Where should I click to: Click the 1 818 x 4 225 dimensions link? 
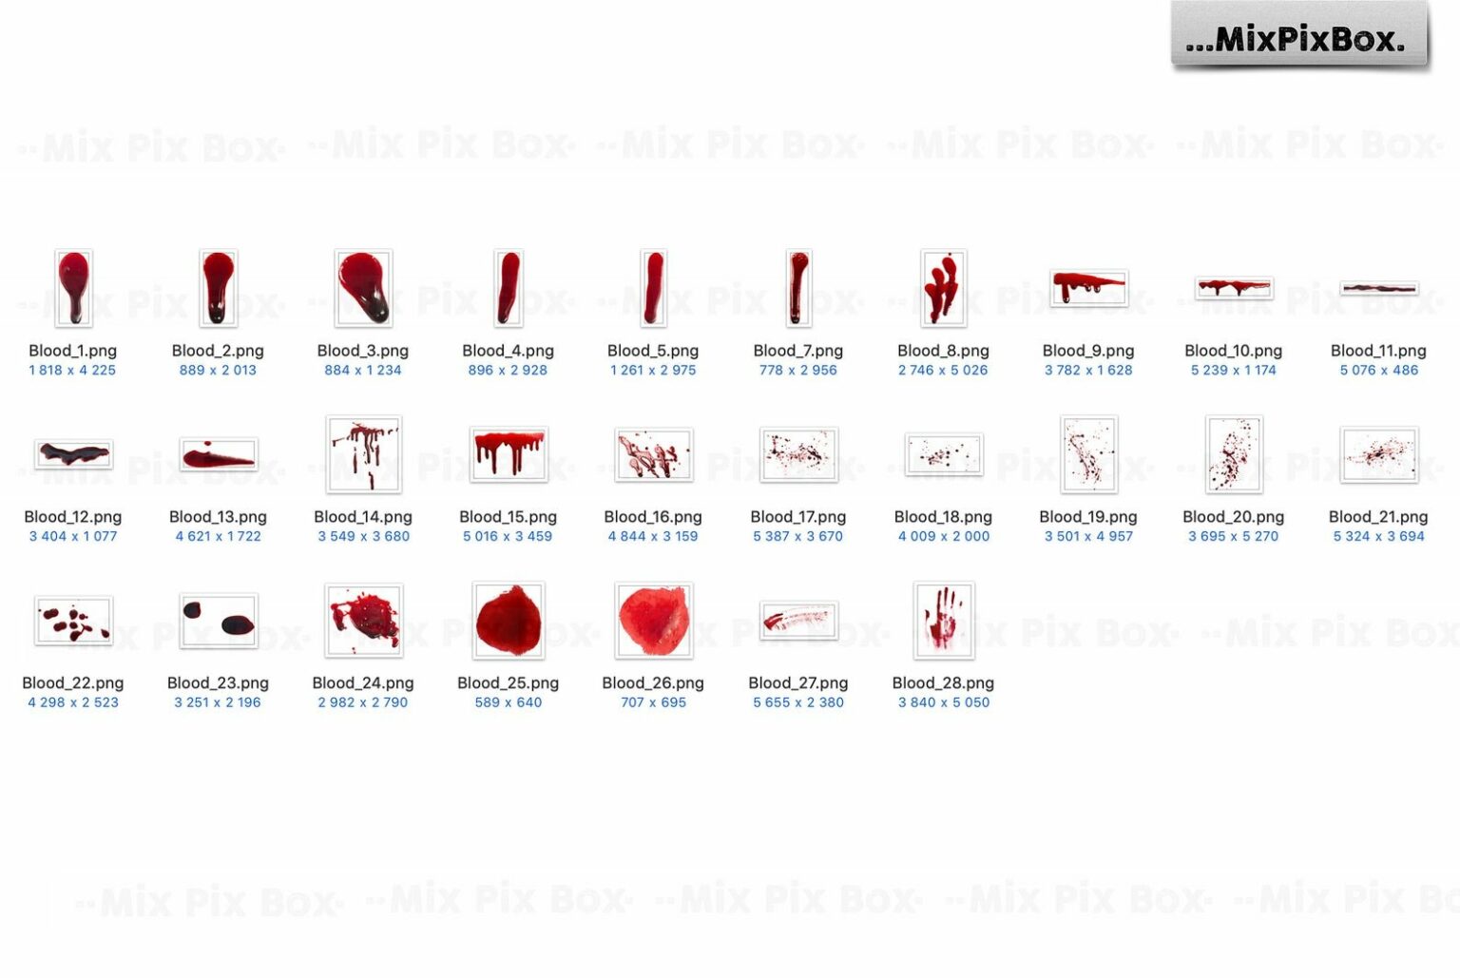tap(75, 371)
